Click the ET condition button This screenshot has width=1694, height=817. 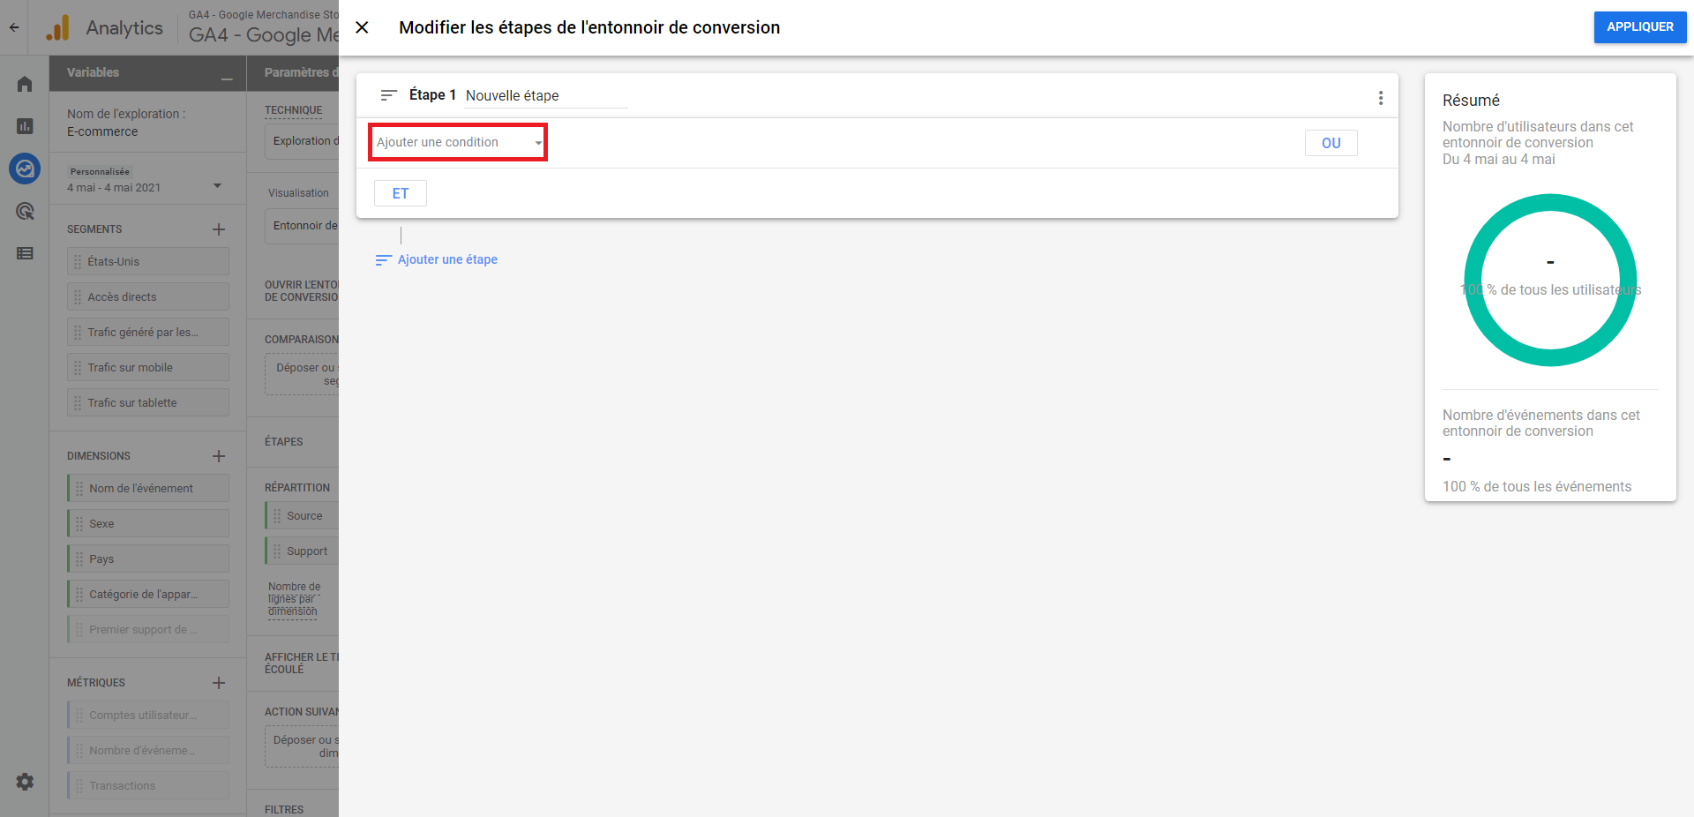[401, 193]
